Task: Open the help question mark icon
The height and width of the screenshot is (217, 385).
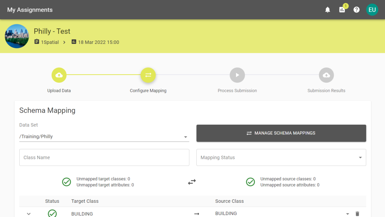Action: point(357,10)
